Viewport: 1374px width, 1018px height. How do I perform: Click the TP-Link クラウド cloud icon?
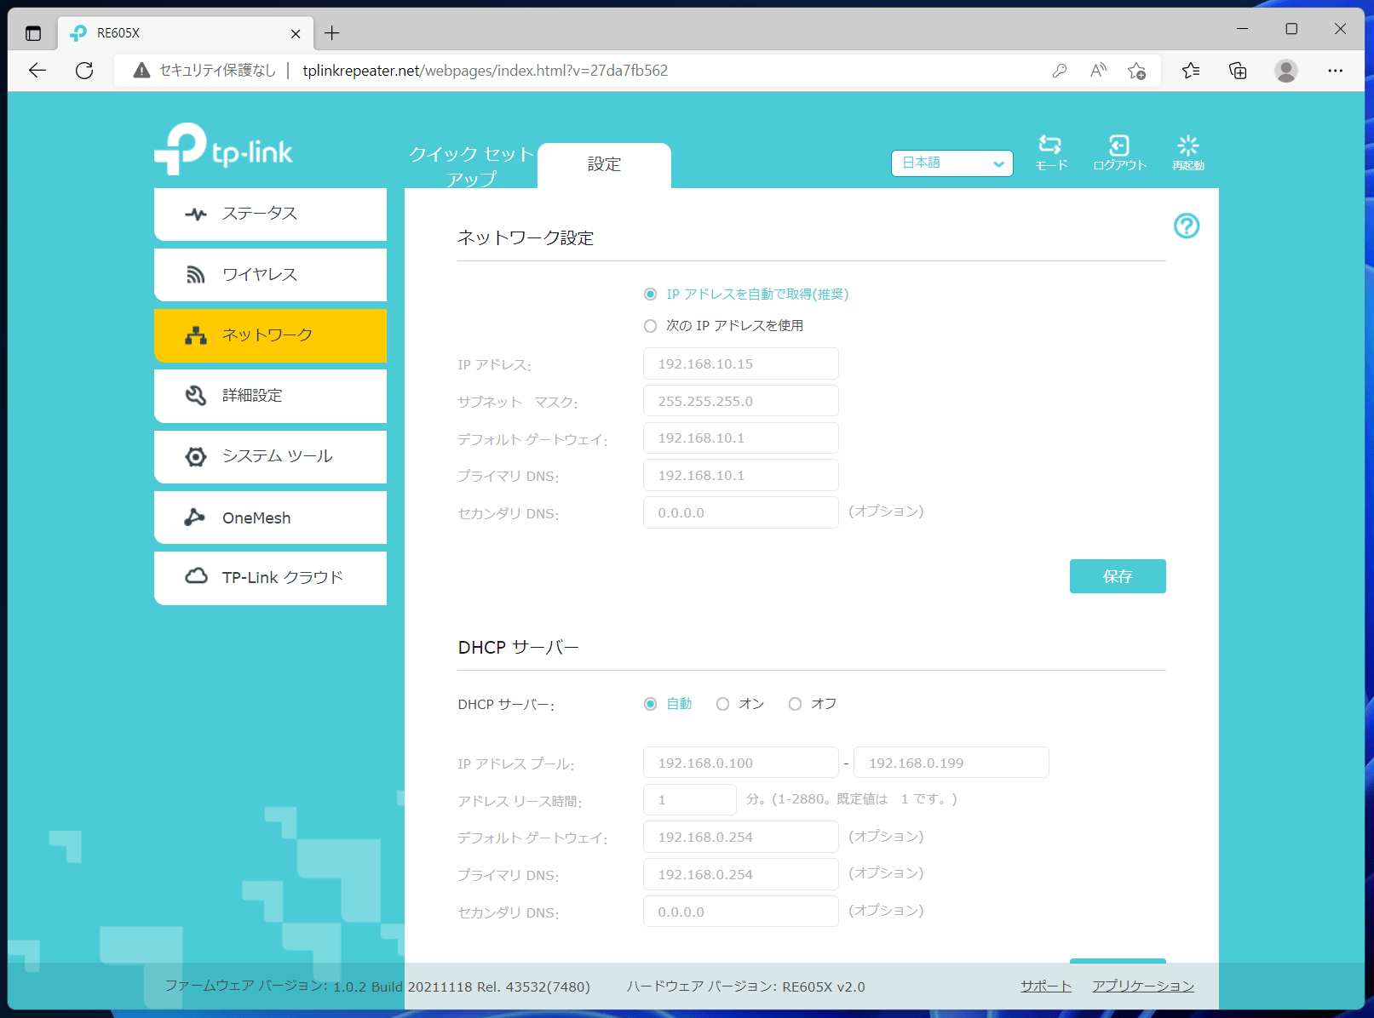click(x=196, y=576)
